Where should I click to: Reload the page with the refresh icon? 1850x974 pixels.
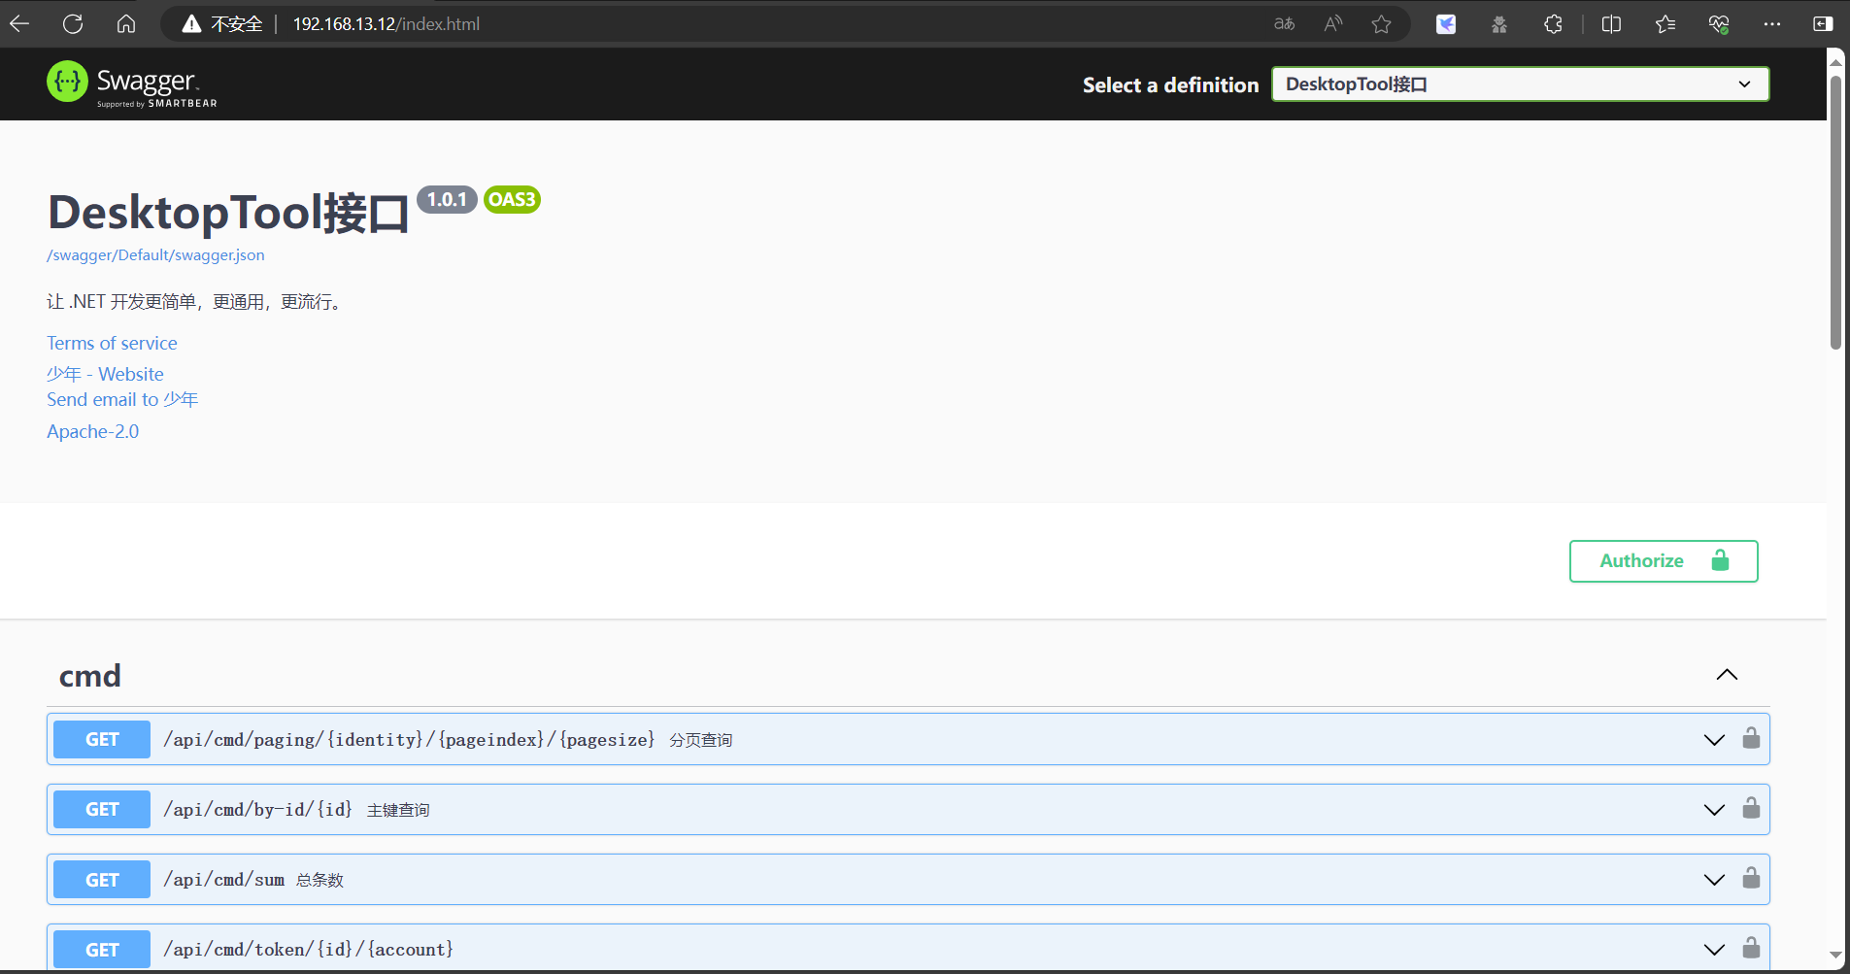pyautogui.click(x=73, y=24)
